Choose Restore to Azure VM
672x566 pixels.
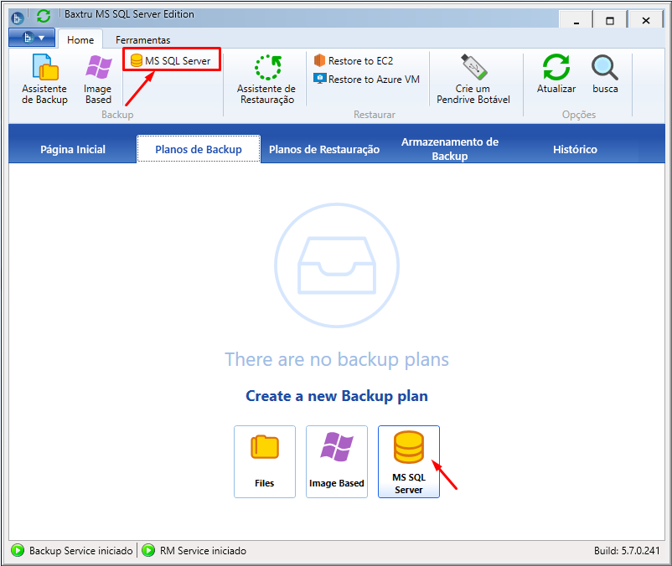point(366,80)
